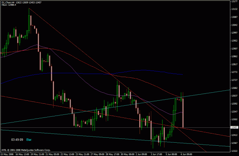The image size is (239, 156).
Task: Click the 12817 price axis label
Action: [234, 64]
